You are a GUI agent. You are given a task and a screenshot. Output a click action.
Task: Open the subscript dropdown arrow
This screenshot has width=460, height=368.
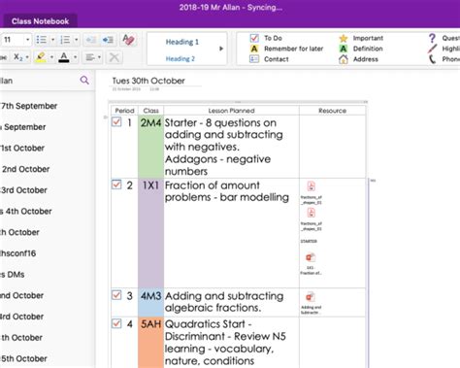coord(27,57)
